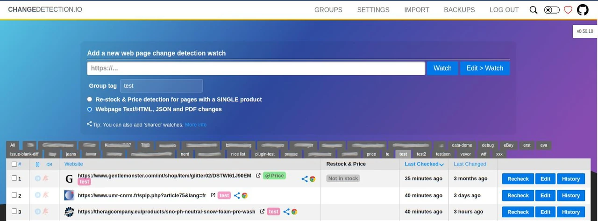Click the Chrome browser icon in the gentlemonster row

point(313,178)
